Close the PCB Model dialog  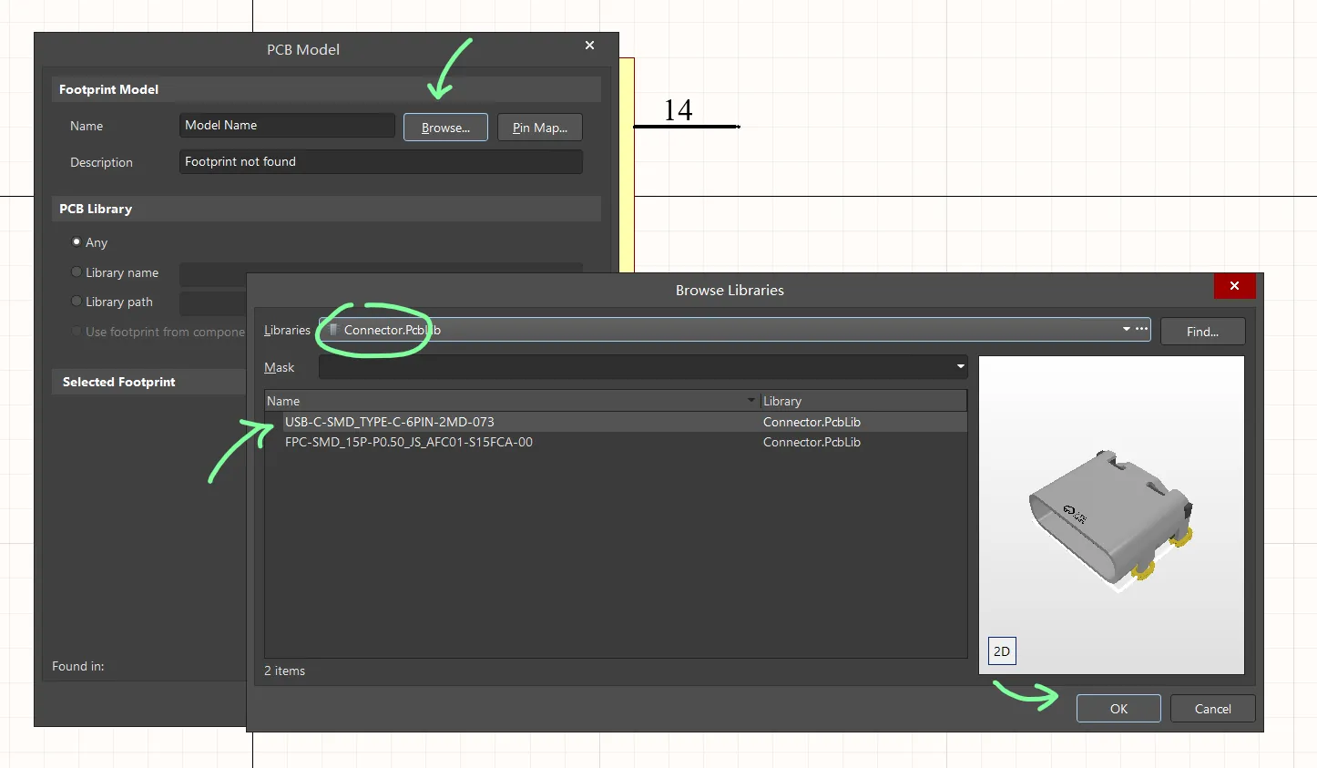(x=589, y=46)
